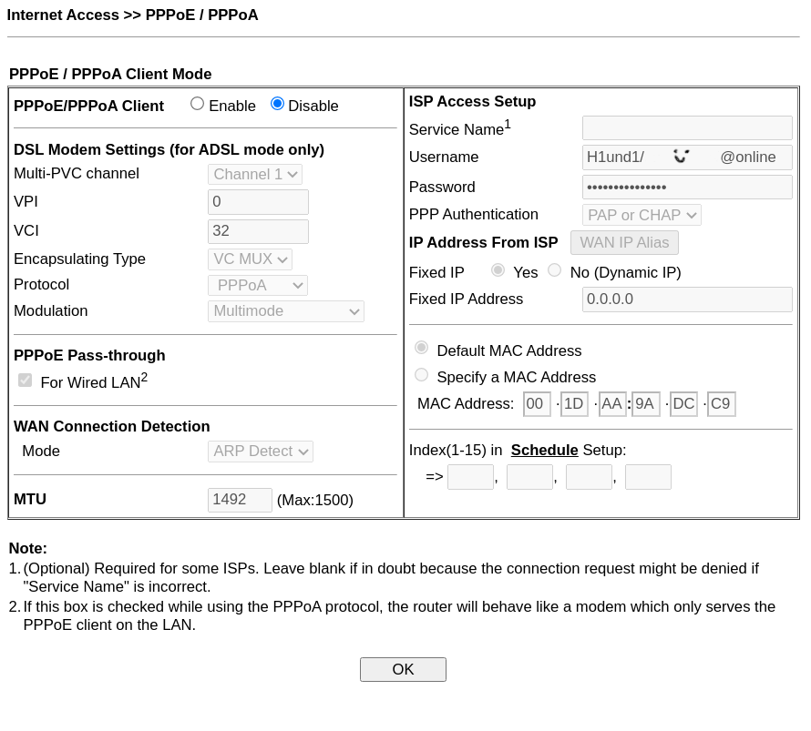811x731 pixels.
Task: Click MAC Address field containing C9
Action: 722,403
